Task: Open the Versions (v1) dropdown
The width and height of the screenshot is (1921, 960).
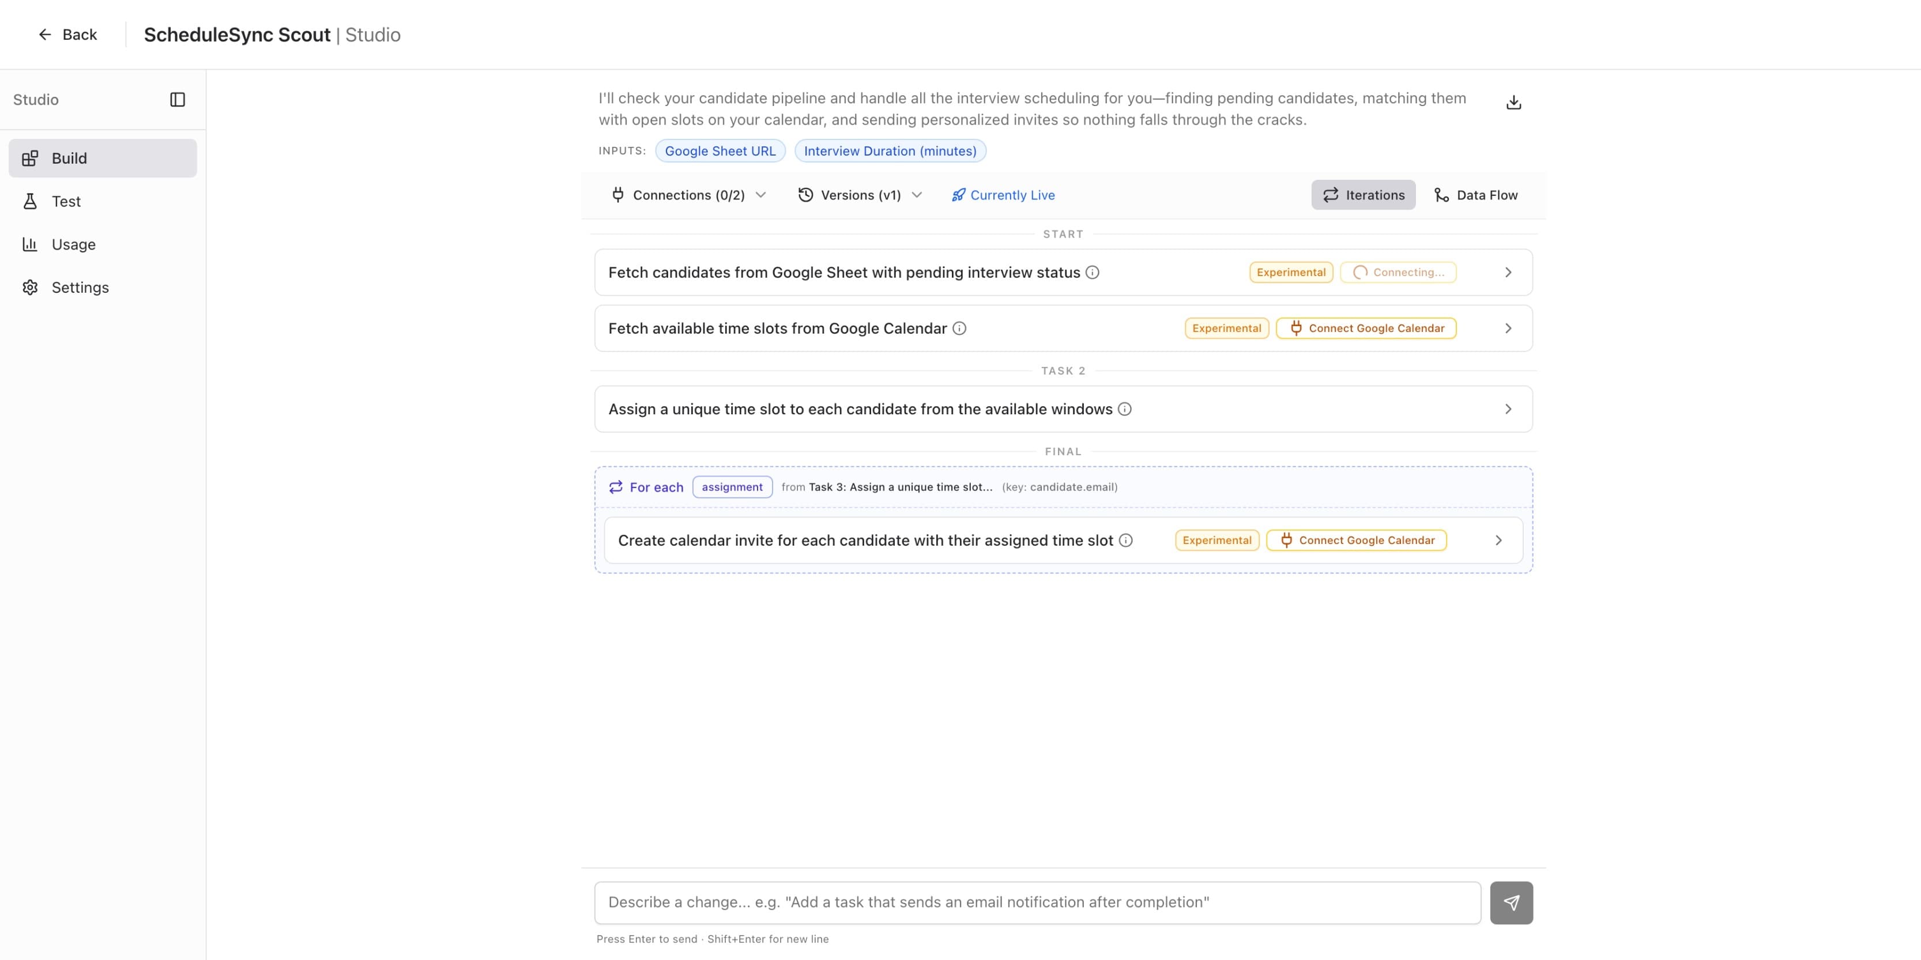Action: click(859, 195)
